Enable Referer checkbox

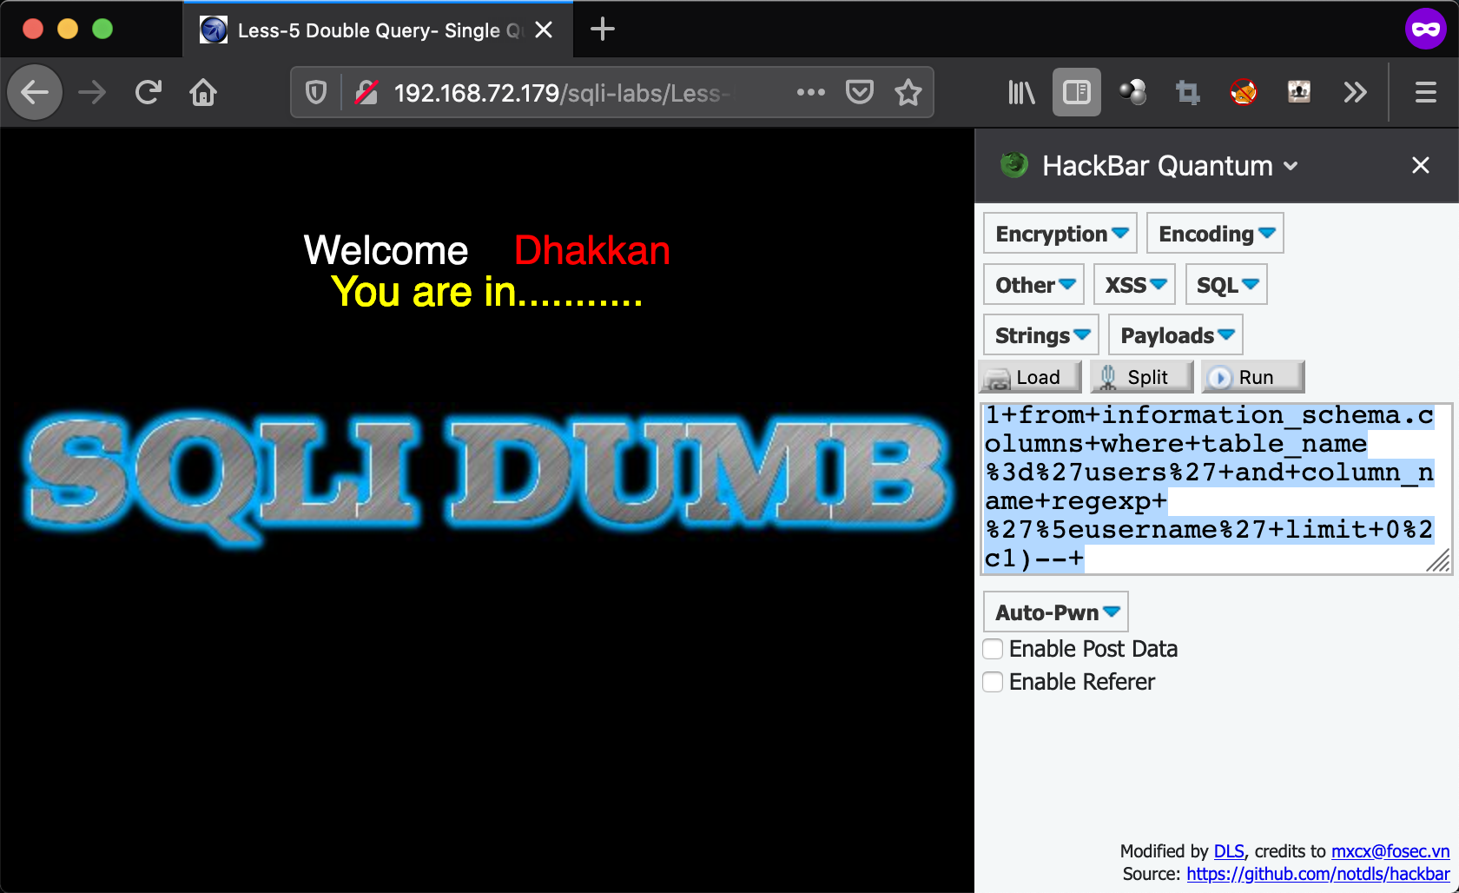coord(993,682)
